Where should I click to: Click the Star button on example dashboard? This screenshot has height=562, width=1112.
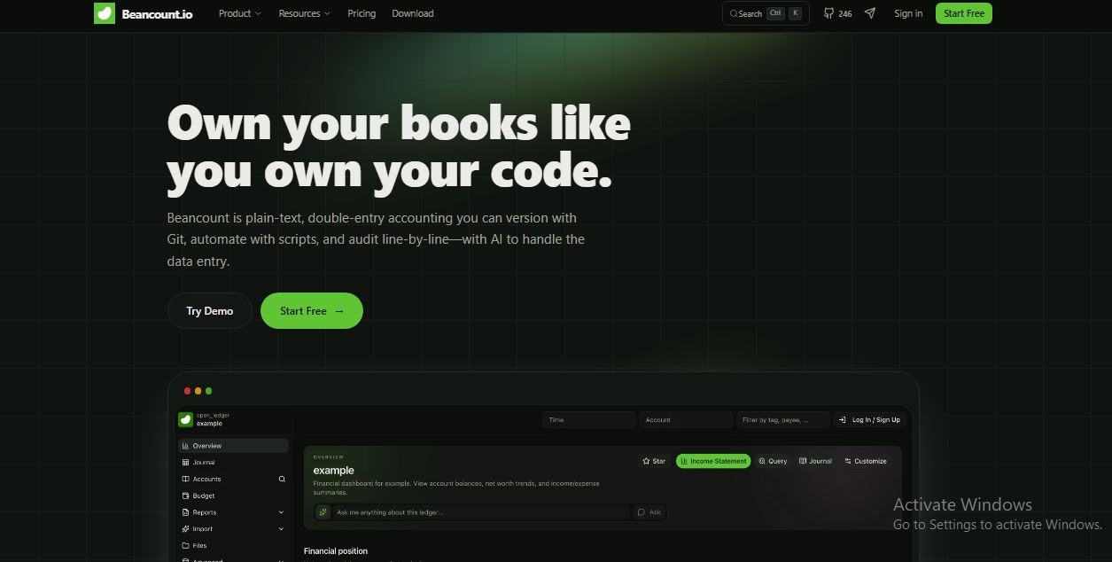point(654,461)
